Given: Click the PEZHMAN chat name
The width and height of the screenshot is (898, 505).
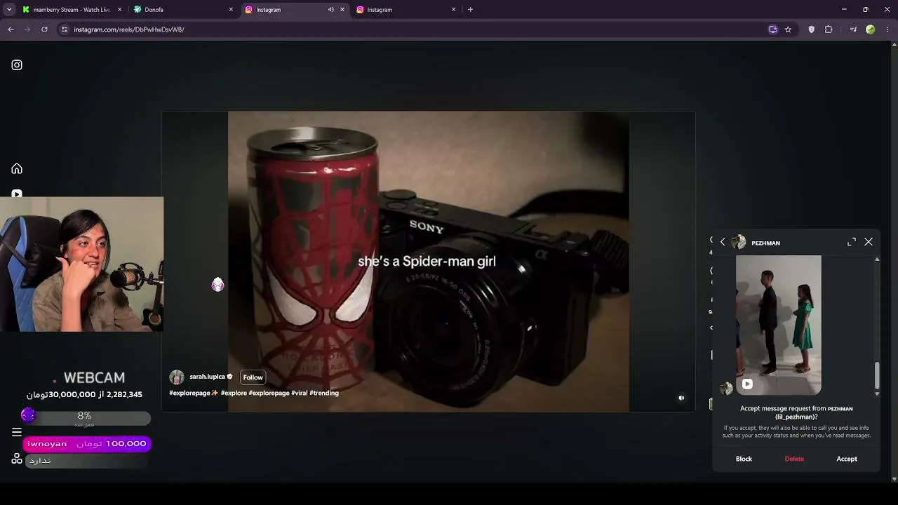Looking at the screenshot, I should coord(765,243).
